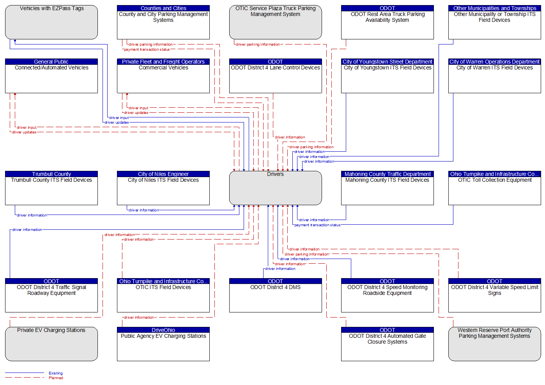Viewport: 545px width, 385px height.
Task: Click City of Youngstown Street Department header
Action: 388,62
